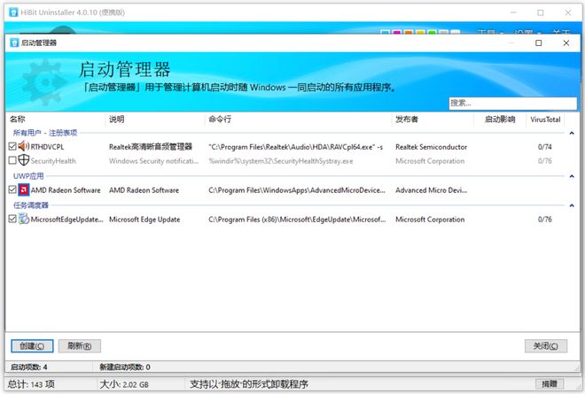Click the 捐赠 button in main window status bar
The height and width of the screenshot is (394, 585).
pos(550,383)
